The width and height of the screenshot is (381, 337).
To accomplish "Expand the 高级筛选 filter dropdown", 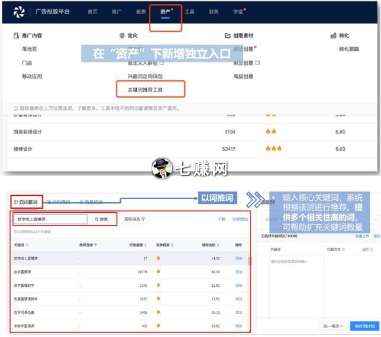I will pyautogui.click(x=135, y=219).
